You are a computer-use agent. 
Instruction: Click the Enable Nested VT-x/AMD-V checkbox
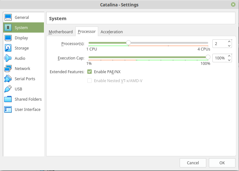[x=90, y=81]
